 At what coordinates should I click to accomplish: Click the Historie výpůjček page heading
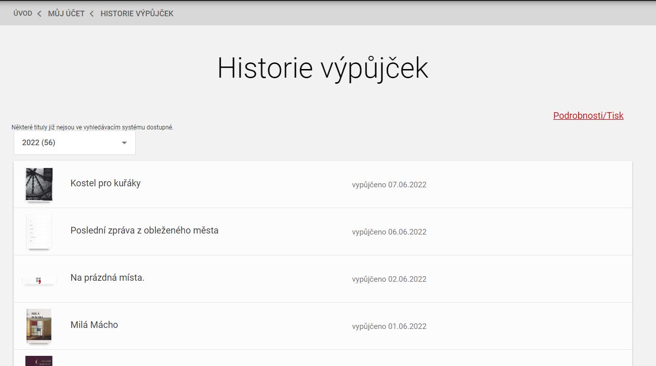(322, 68)
